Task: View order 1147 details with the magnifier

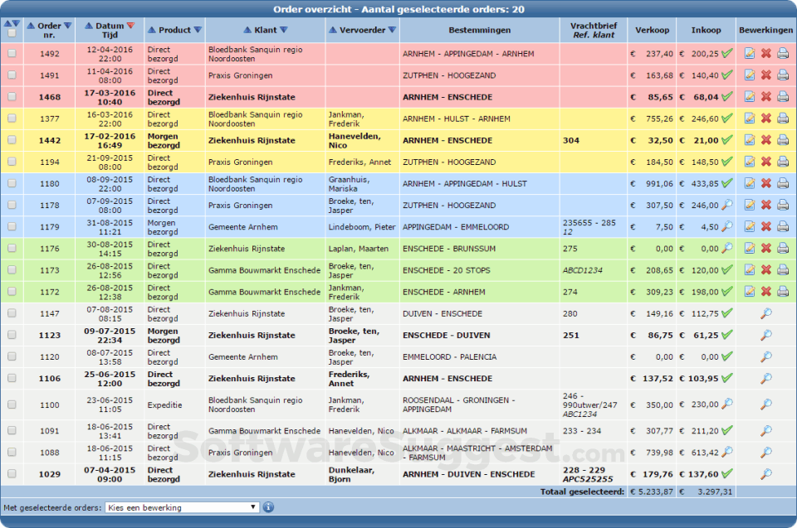Action: pyautogui.click(x=766, y=313)
